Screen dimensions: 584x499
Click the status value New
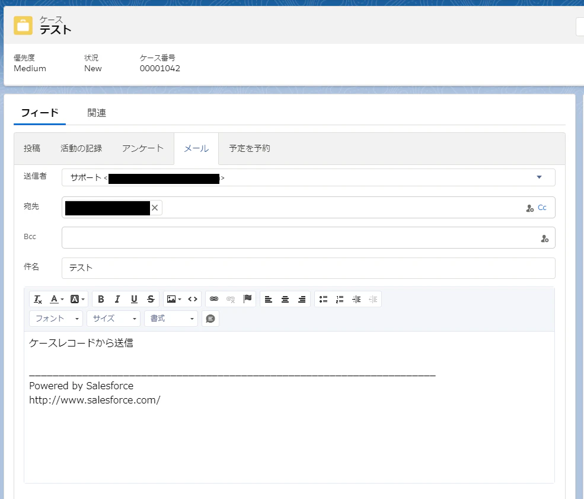[x=92, y=69]
